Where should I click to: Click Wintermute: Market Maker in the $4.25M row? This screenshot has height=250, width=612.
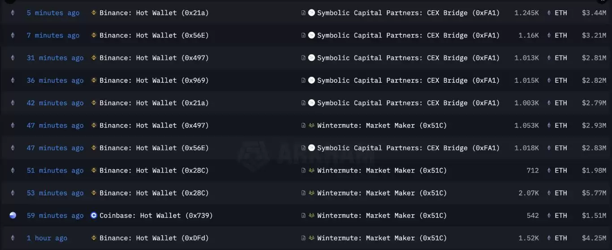382,238
